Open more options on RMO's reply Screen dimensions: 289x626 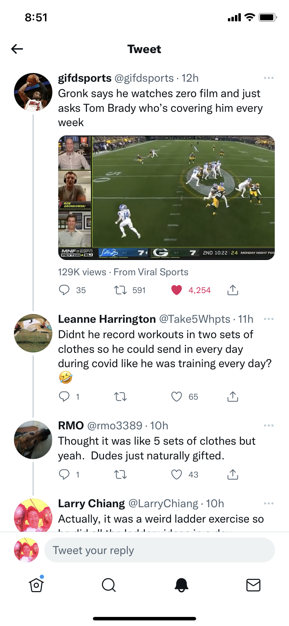pyautogui.click(x=268, y=425)
